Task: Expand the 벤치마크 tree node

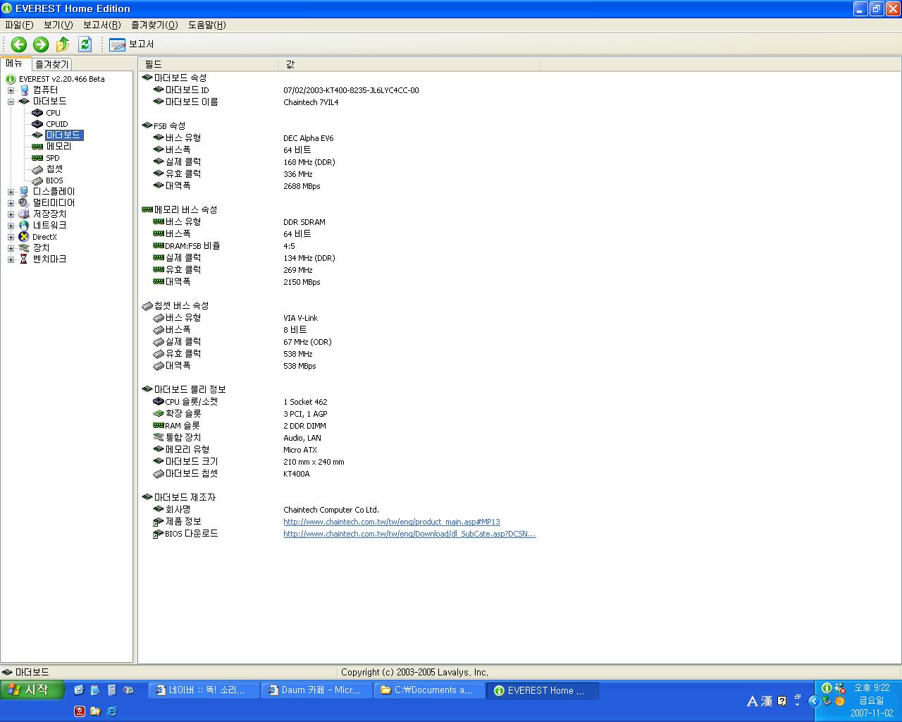Action: 11,259
